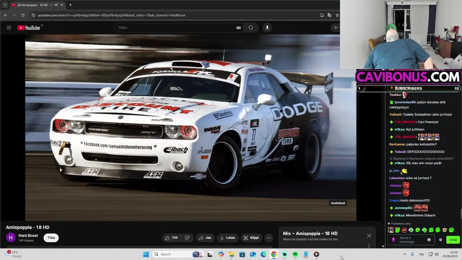This screenshot has width=462, height=260.
Task: Open Copilot from taskbar
Action: tap(221, 254)
